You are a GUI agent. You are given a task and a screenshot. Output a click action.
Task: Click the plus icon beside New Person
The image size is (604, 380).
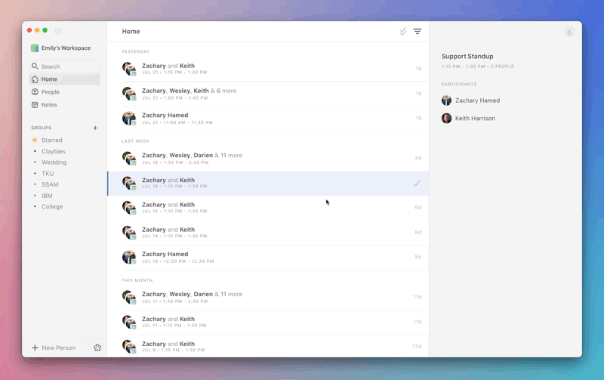click(35, 348)
